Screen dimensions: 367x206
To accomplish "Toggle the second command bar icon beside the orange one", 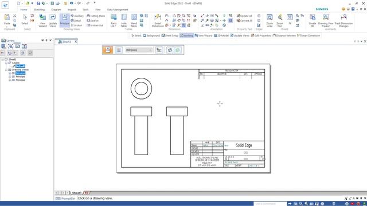I will [119, 50].
